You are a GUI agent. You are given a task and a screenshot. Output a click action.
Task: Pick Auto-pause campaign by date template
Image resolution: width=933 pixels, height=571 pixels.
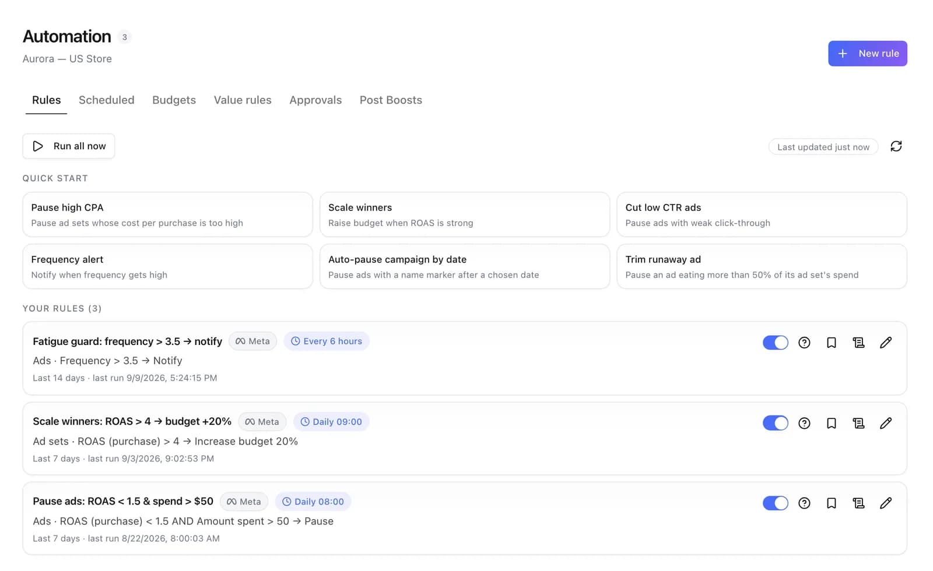point(465,266)
